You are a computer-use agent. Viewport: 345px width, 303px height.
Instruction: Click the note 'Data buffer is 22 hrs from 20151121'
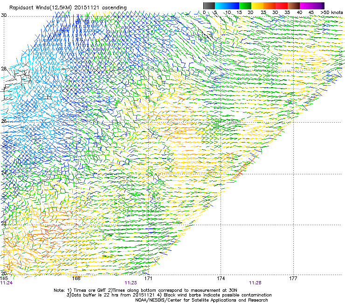tap(113, 295)
